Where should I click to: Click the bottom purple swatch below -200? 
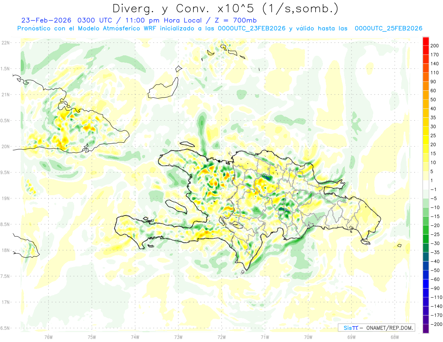(426, 329)
